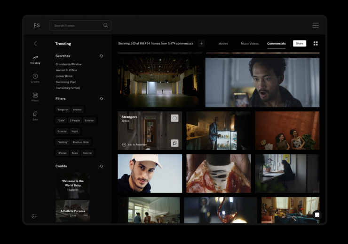The width and height of the screenshot is (348, 244).
Task: Switch to the Movies tab
Action: [223, 44]
